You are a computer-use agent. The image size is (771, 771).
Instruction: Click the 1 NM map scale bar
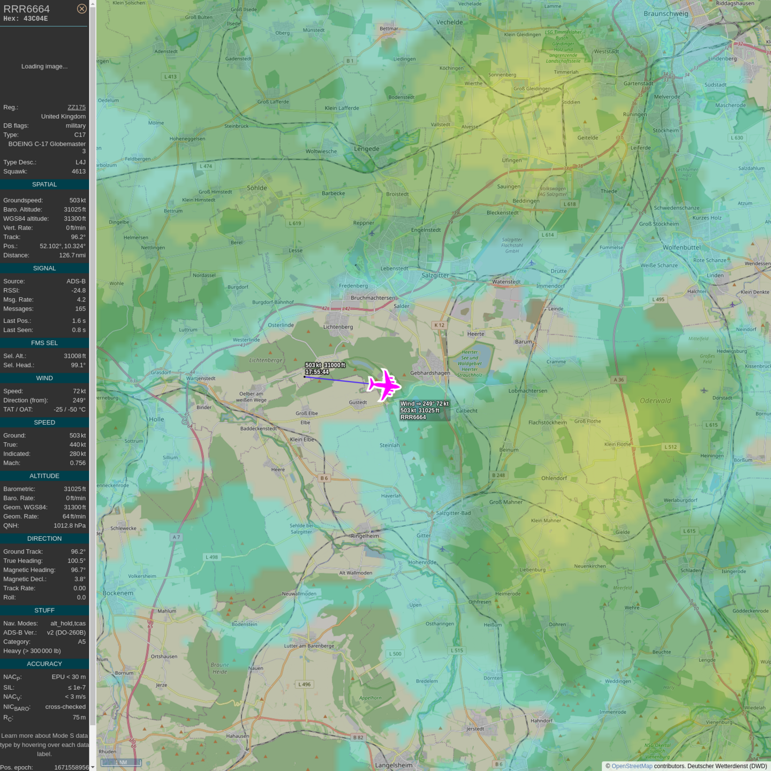pyautogui.click(x=122, y=762)
